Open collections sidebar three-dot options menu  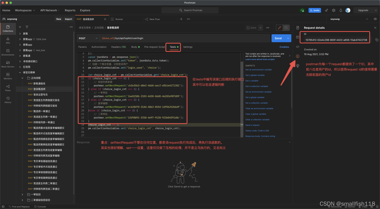coord(71,27)
